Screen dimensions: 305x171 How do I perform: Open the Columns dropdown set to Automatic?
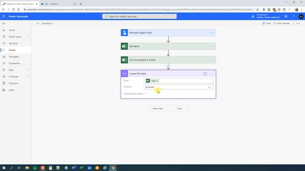179,87
